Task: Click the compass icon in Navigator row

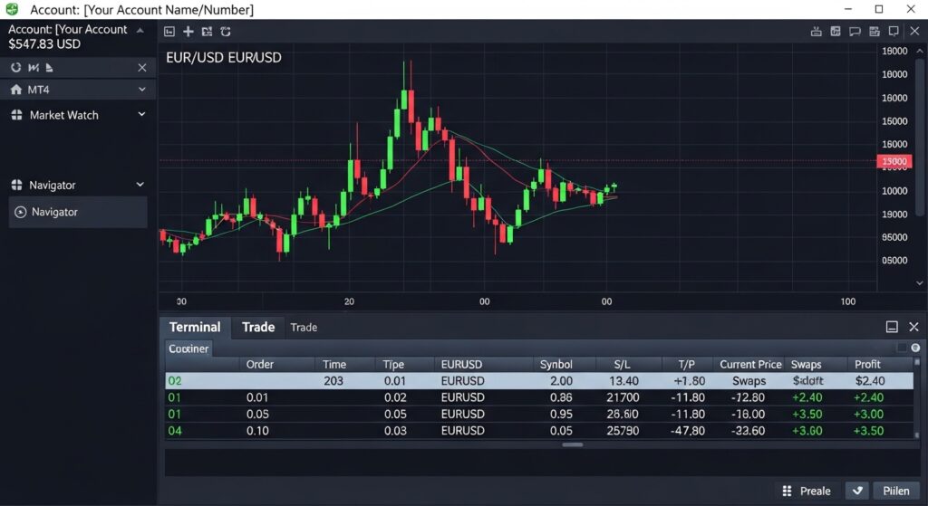Action: pyautogui.click(x=20, y=212)
